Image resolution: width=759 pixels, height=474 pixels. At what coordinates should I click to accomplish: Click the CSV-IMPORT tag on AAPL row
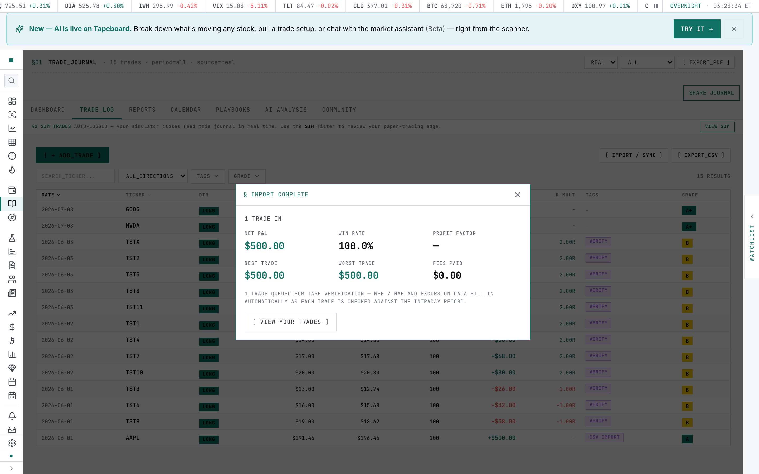(604, 437)
